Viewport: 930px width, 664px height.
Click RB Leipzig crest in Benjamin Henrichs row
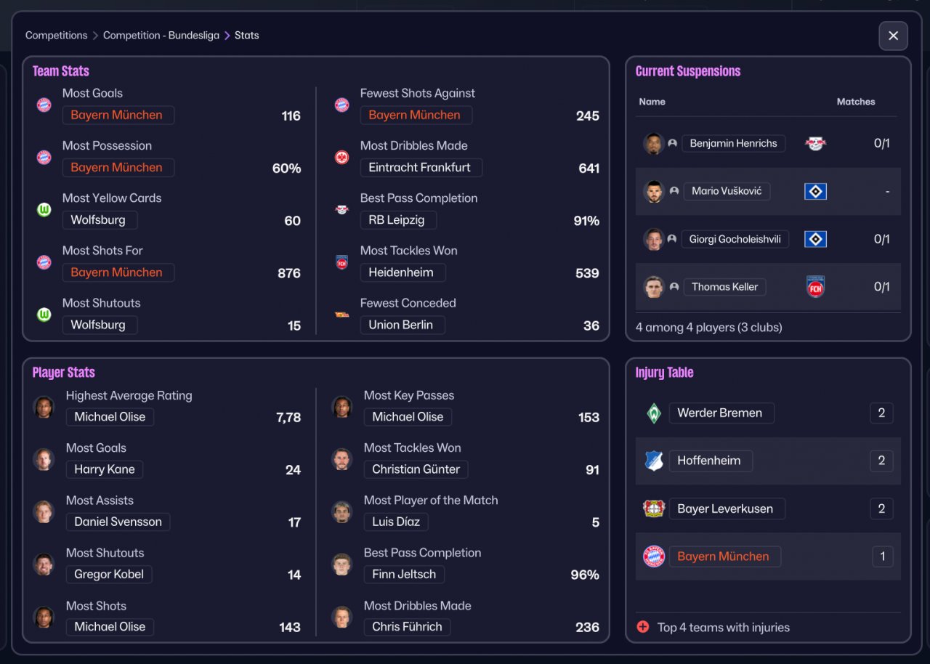[816, 144]
